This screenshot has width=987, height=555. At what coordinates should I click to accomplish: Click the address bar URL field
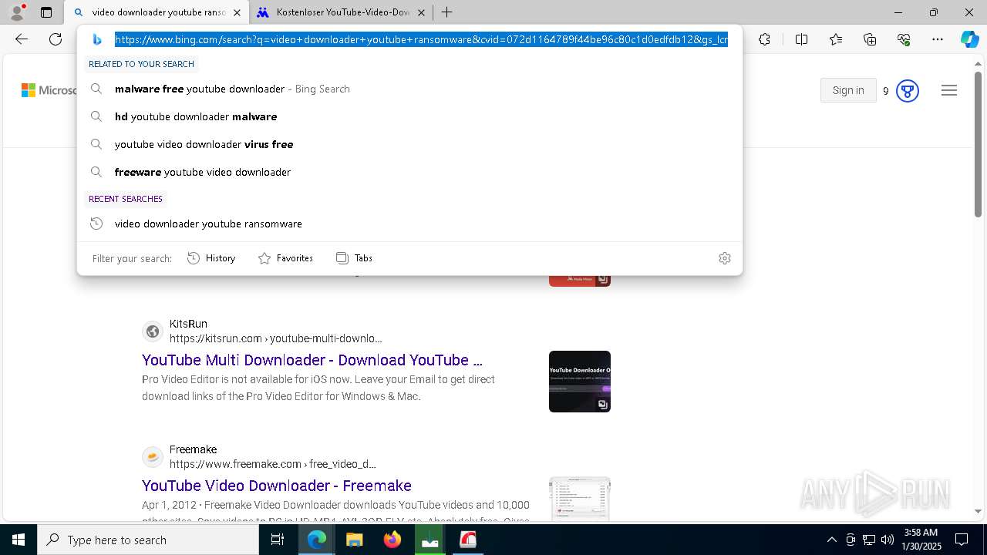click(421, 39)
